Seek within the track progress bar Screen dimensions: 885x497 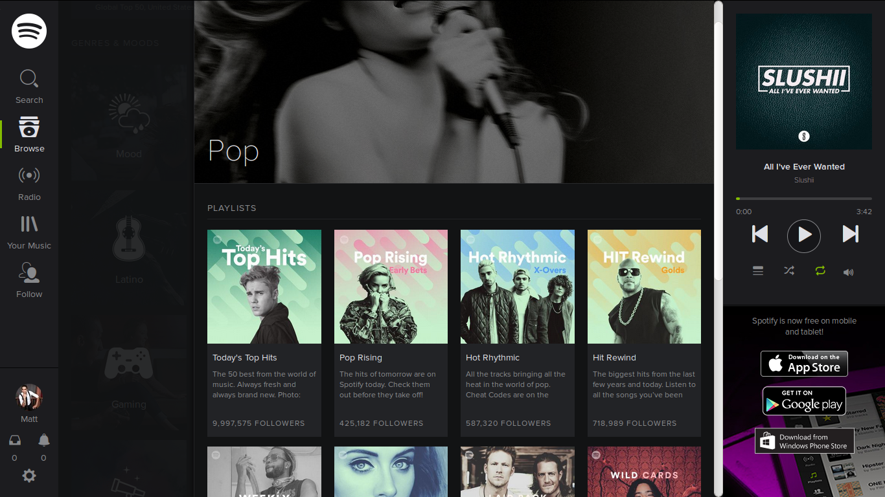tap(804, 199)
